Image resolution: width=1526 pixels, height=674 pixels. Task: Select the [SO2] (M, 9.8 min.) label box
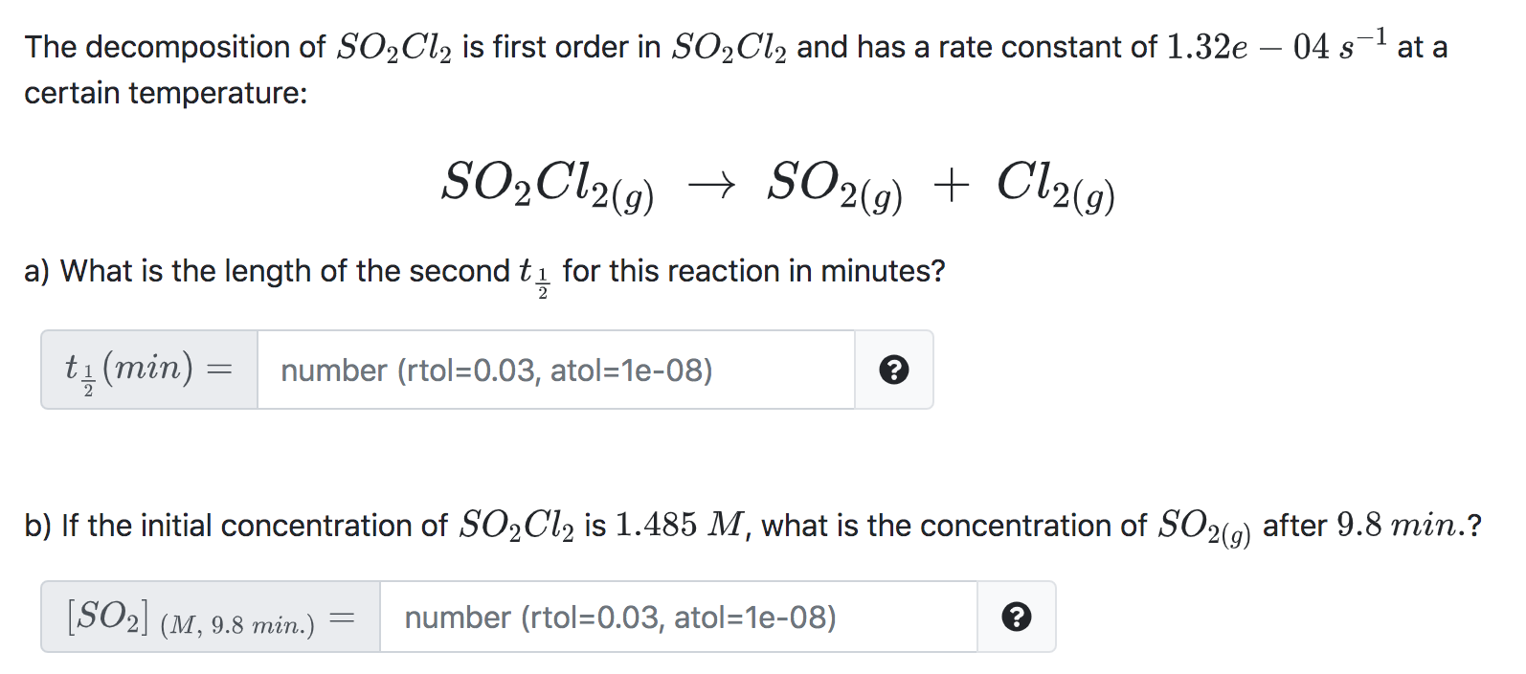pyautogui.click(x=211, y=617)
